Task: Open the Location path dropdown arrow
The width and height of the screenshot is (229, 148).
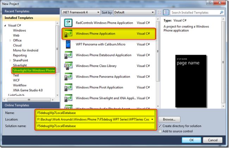Action: coord(152,119)
